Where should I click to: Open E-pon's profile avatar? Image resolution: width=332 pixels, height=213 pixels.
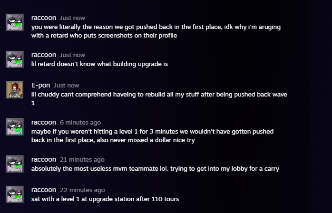click(x=14, y=90)
